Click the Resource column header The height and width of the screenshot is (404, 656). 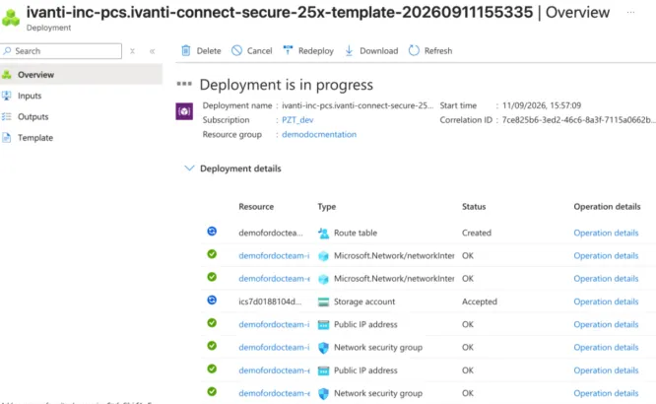256,206
